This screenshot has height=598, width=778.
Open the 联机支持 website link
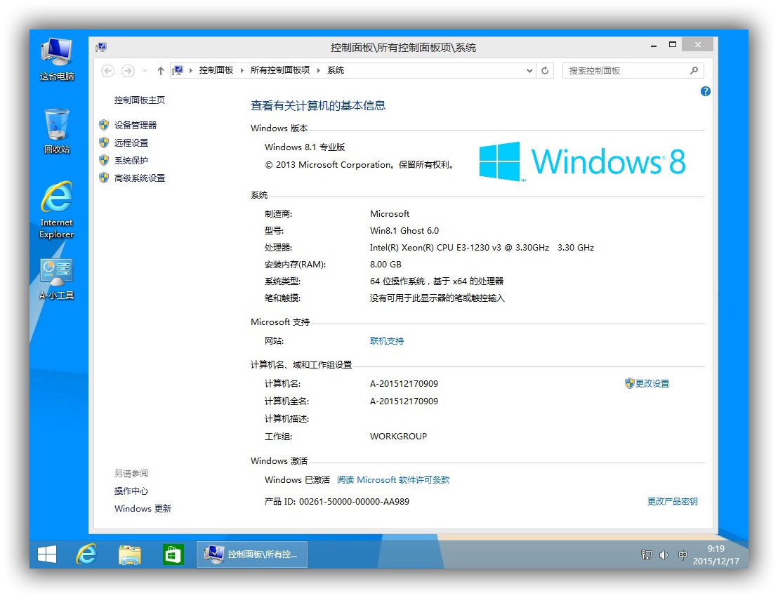pos(386,341)
